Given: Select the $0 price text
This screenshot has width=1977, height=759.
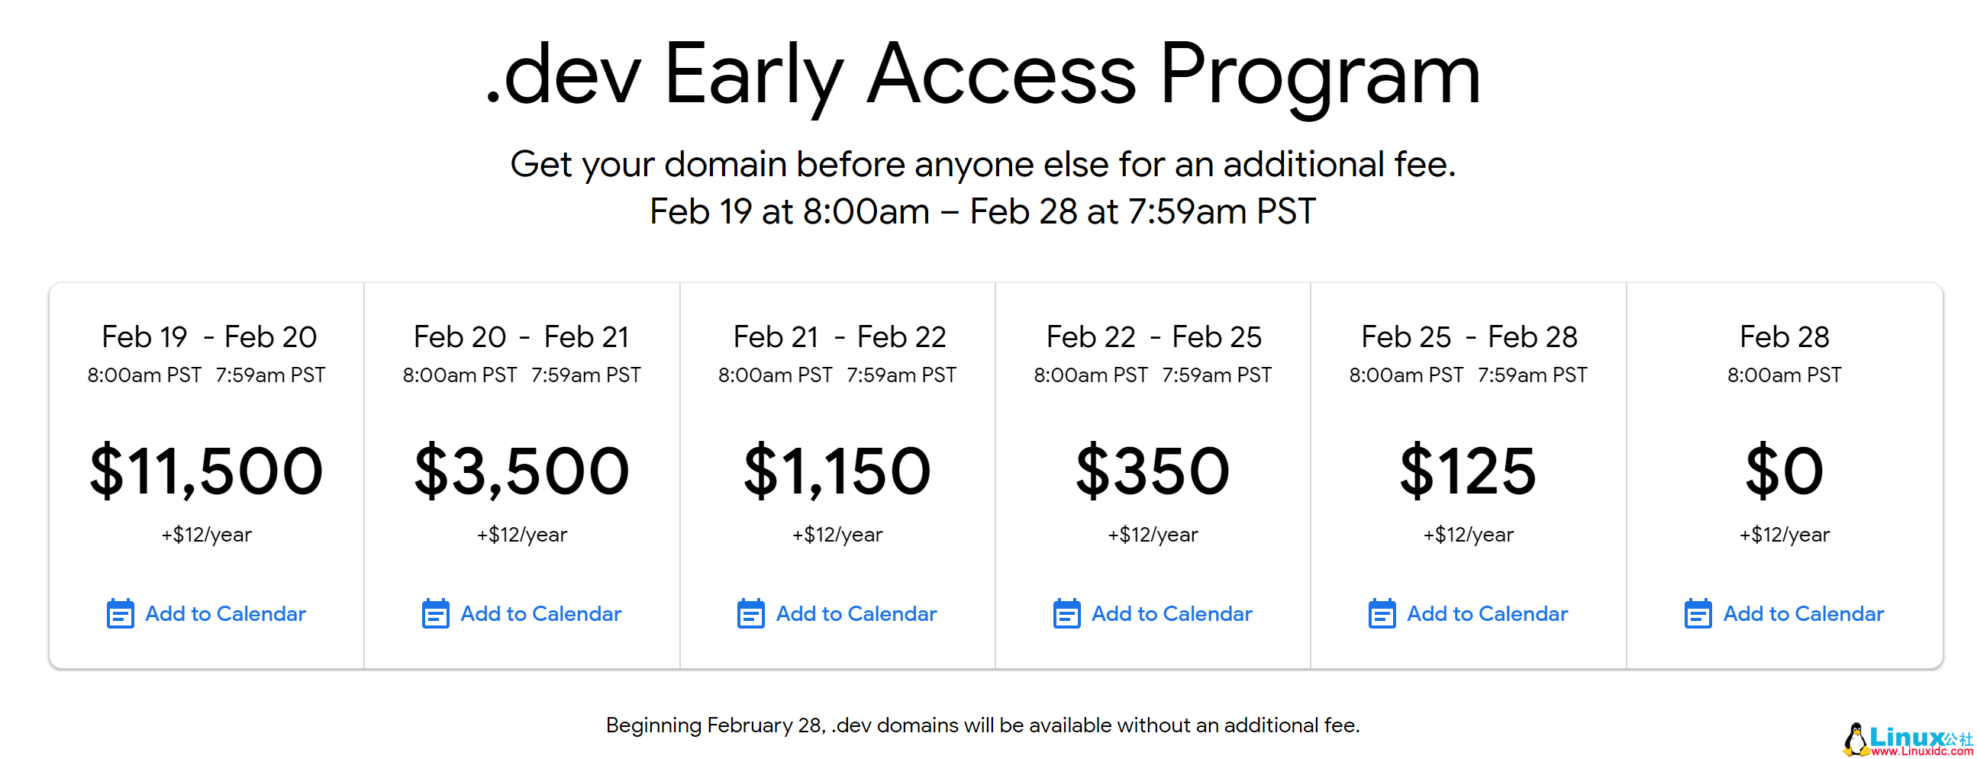Looking at the screenshot, I should tap(1784, 471).
